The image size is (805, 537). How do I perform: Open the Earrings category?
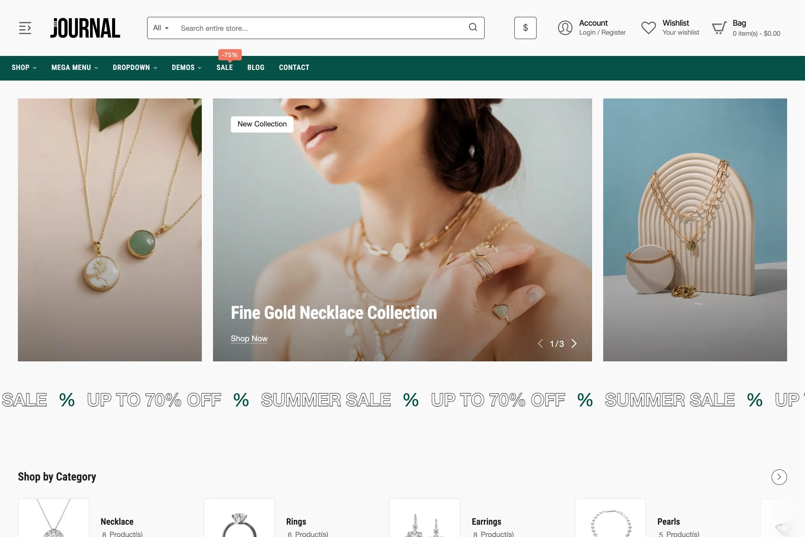click(486, 522)
